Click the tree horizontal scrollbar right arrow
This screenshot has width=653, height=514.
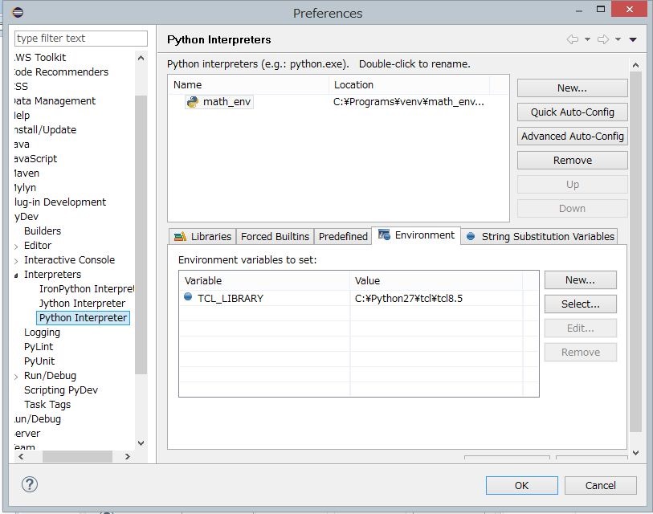pyautogui.click(x=129, y=457)
